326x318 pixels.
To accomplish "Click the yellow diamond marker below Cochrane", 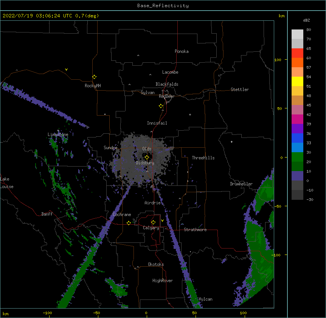I will [129, 223].
